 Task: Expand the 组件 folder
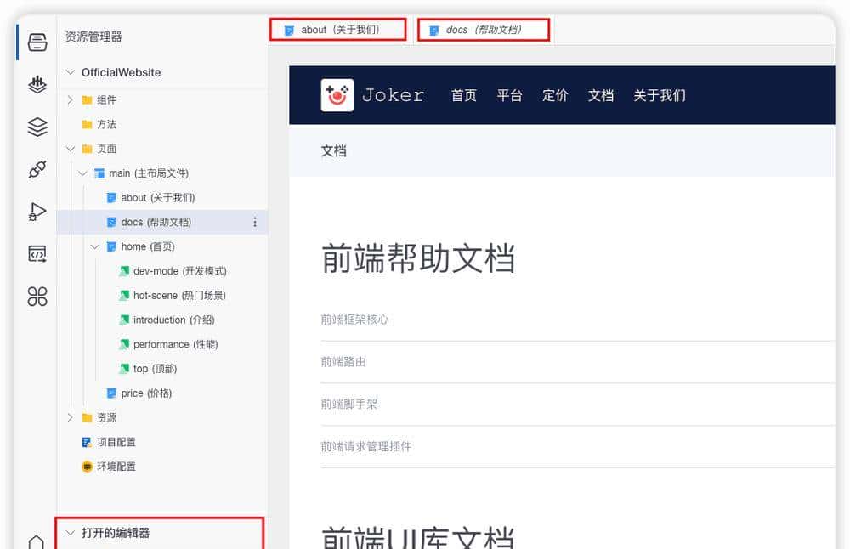pyautogui.click(x=71, y=99)
